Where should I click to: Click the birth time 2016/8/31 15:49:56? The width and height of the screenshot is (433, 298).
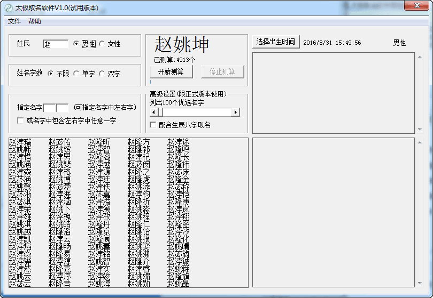point(332,43)
